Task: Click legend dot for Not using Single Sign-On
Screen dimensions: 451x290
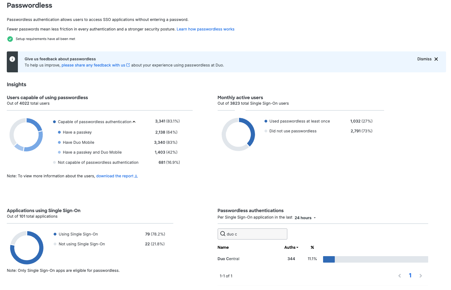Action: 55,244
